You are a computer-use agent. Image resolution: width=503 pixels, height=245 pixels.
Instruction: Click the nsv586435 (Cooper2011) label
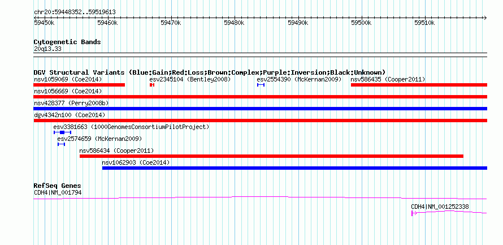388,79
